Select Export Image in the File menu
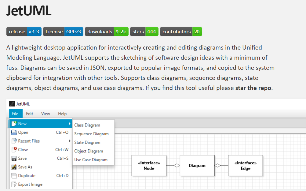This screenshot has height=191, width=306. pyautogui.click(x=41, y=184)
